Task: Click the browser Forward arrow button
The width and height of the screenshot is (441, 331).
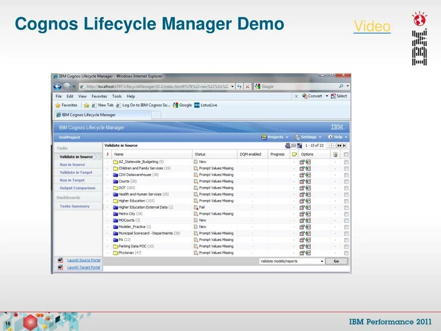Action: 66,86
